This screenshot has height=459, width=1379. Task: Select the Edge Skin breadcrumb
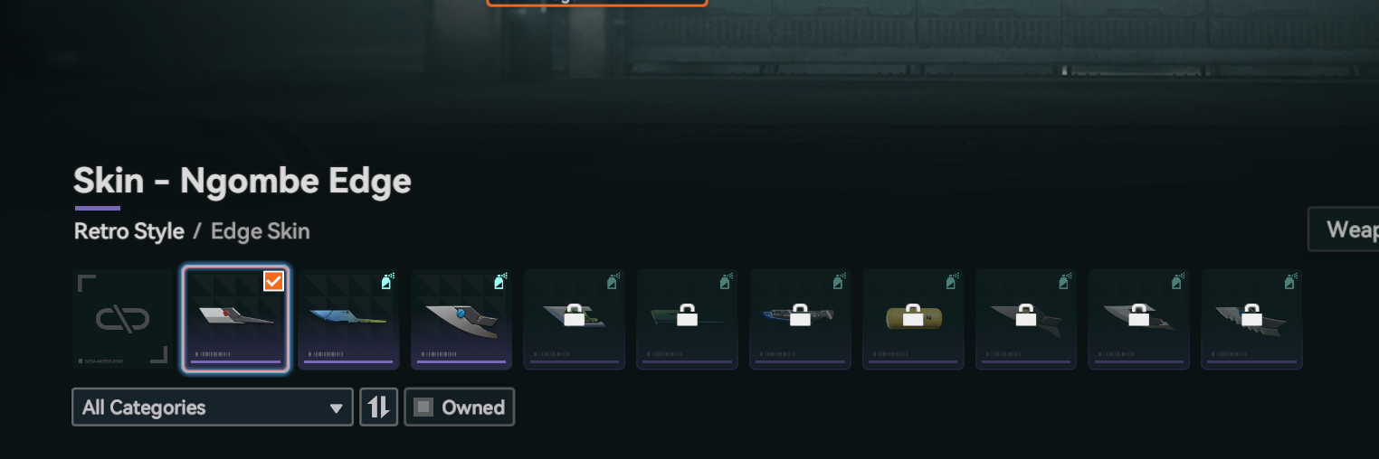pos(261,231)
